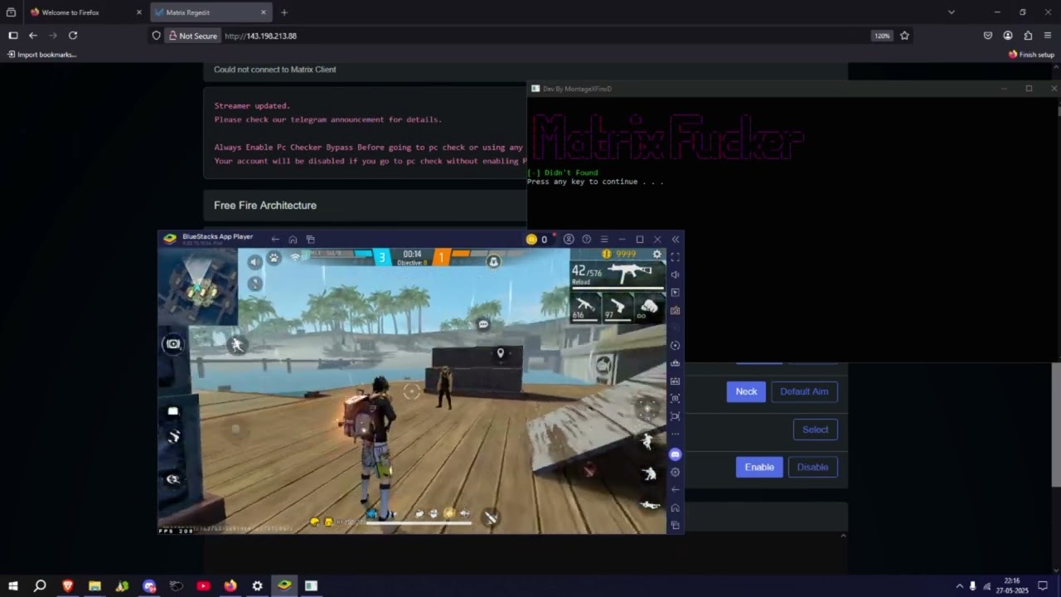
Task: Select the pistol weapon slot with 97 ammo
Action: point(617,308)
